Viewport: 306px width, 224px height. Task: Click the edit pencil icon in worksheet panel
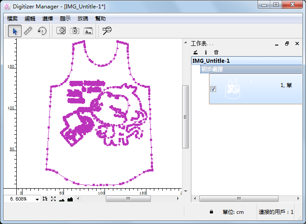195,52
